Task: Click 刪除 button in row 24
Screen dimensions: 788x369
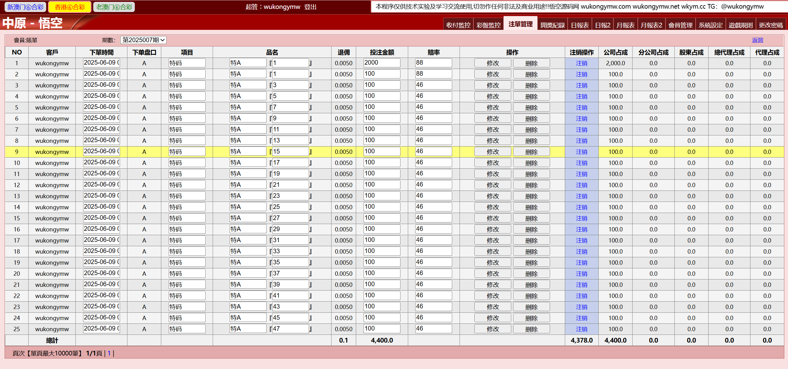Action: (531, 318)
